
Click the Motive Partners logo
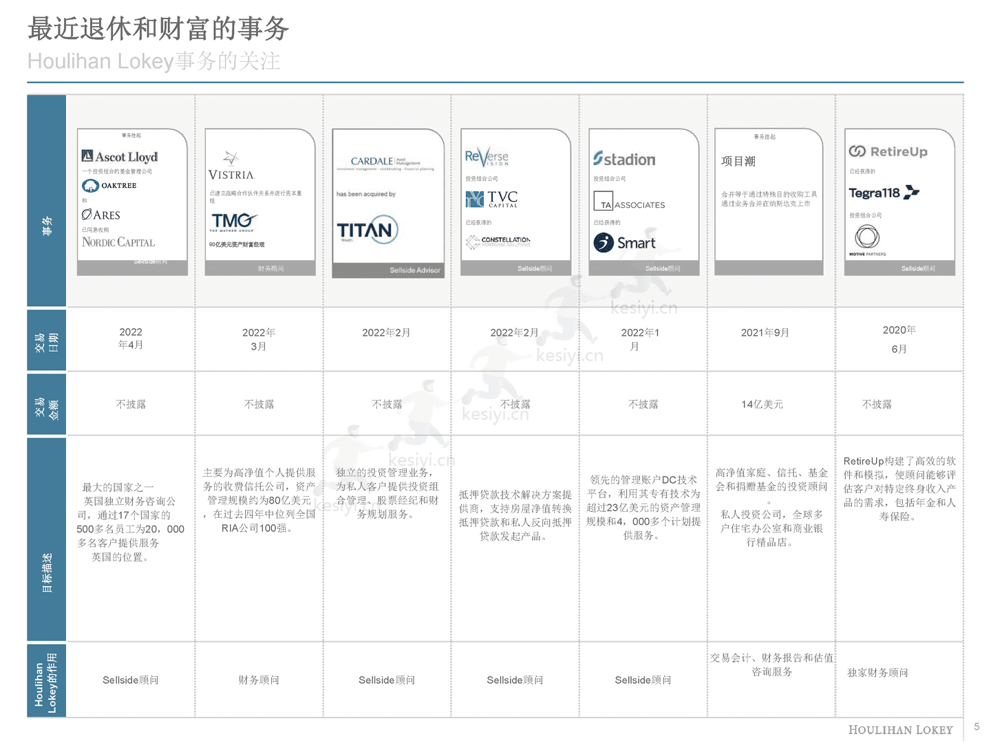pos(867,240)
